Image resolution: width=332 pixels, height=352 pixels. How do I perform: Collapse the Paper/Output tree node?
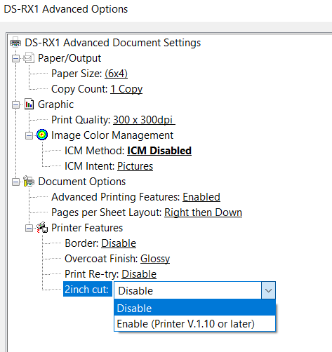(x=15, y=58)
